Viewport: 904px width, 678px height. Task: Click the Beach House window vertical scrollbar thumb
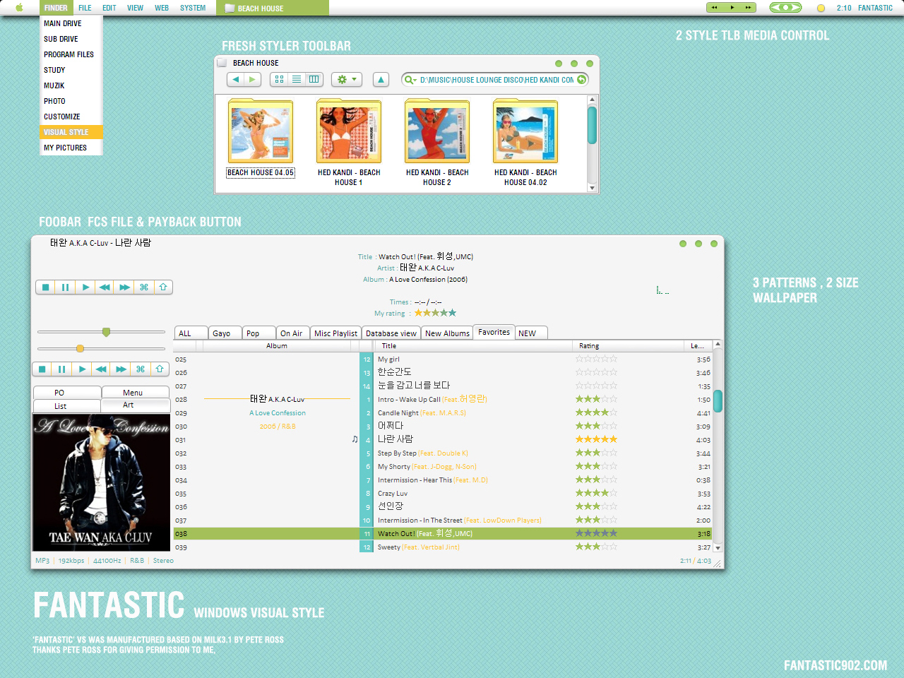[x=593, y=125]
